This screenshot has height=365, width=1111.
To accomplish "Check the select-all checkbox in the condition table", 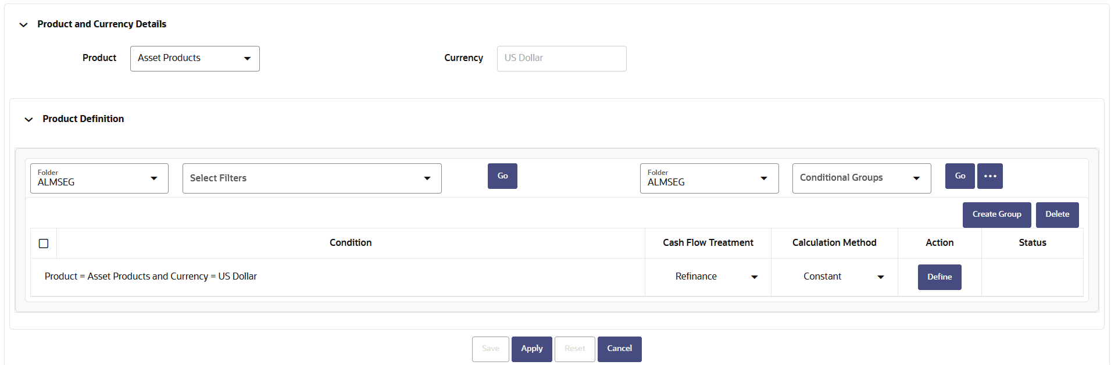I will tap(44, 243).
